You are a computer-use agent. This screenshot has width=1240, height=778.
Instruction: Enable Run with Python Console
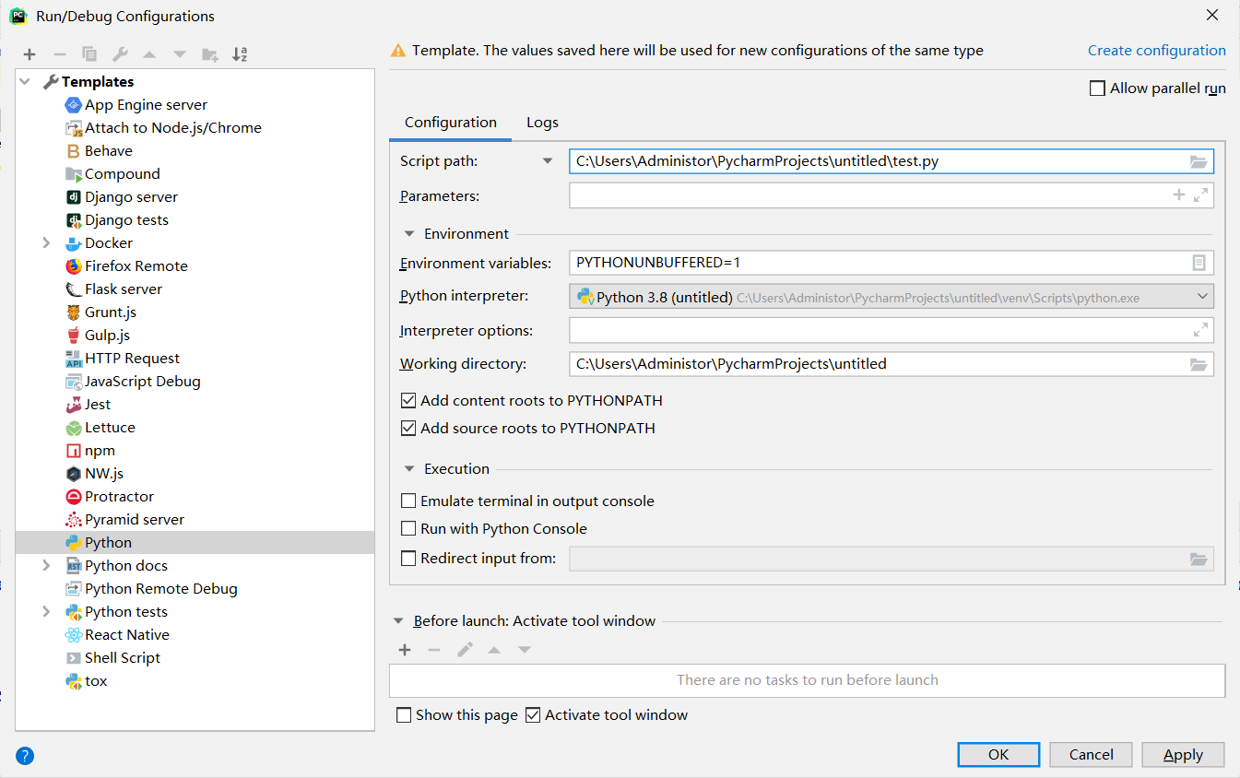[408, 529]
